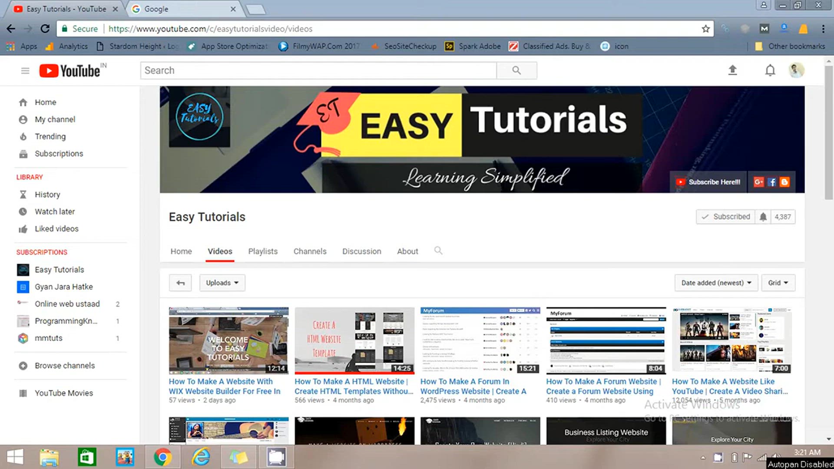
Task: Expand the Uploads dropdown
Action: coord(222,283)
